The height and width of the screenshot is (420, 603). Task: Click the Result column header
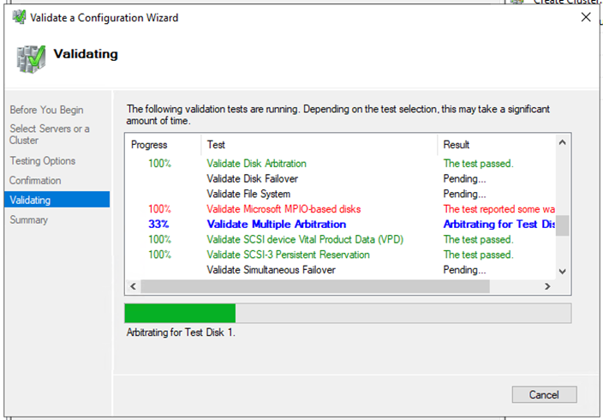(x=497, y=145)
